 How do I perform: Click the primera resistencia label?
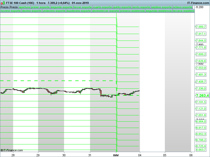click(133, 11)
